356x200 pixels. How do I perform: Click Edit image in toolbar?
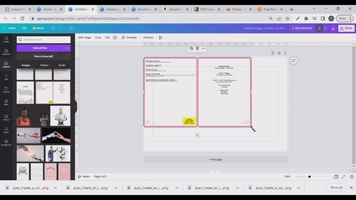85,38
